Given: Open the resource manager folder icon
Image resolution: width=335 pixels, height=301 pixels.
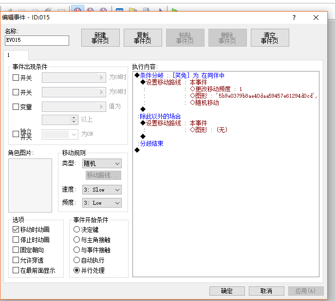Looking at the screenshot, I should pos(132,10).
